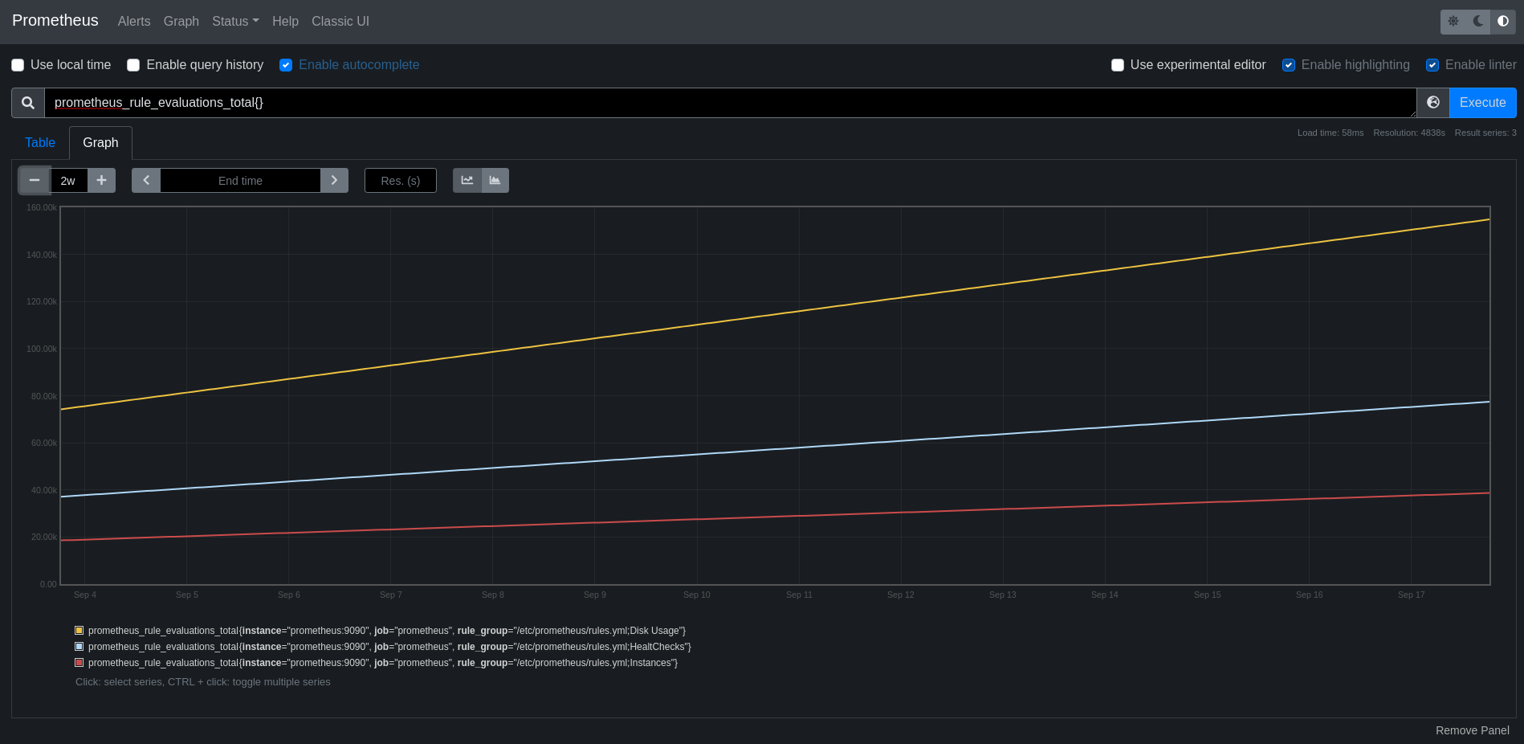Show stacked area graph icon
The height and width of the screenshot is (744, 1524).
tap(495, 181)
